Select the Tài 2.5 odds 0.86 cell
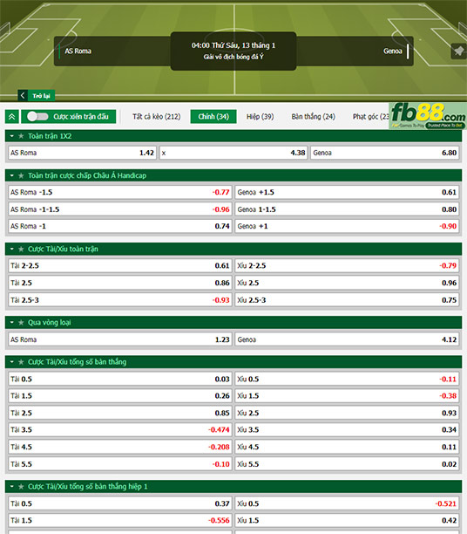467x534 pixels. [x=120, y=283]
